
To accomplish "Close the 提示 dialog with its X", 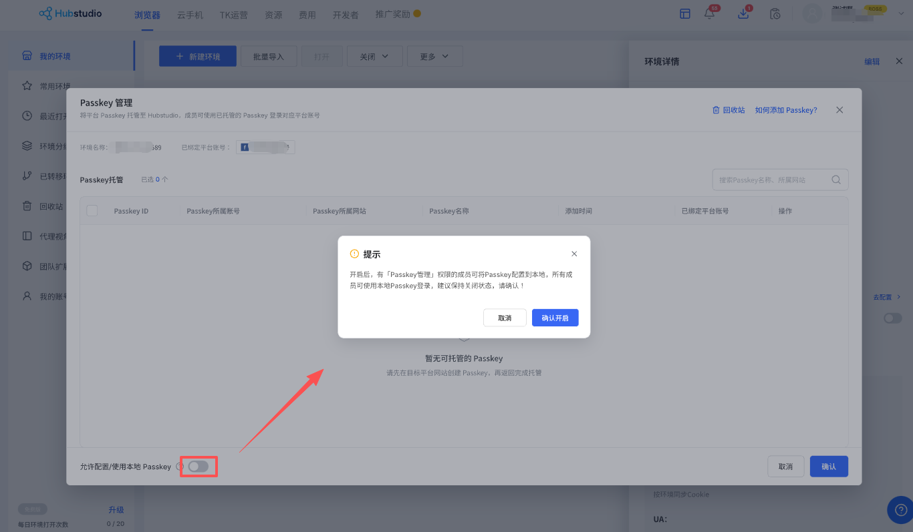I will 574,254.
